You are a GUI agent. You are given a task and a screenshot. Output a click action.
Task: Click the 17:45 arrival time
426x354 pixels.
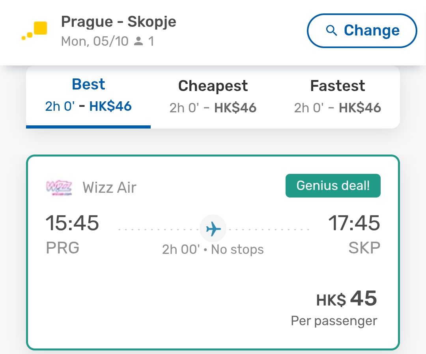click(x=354, y=223)
